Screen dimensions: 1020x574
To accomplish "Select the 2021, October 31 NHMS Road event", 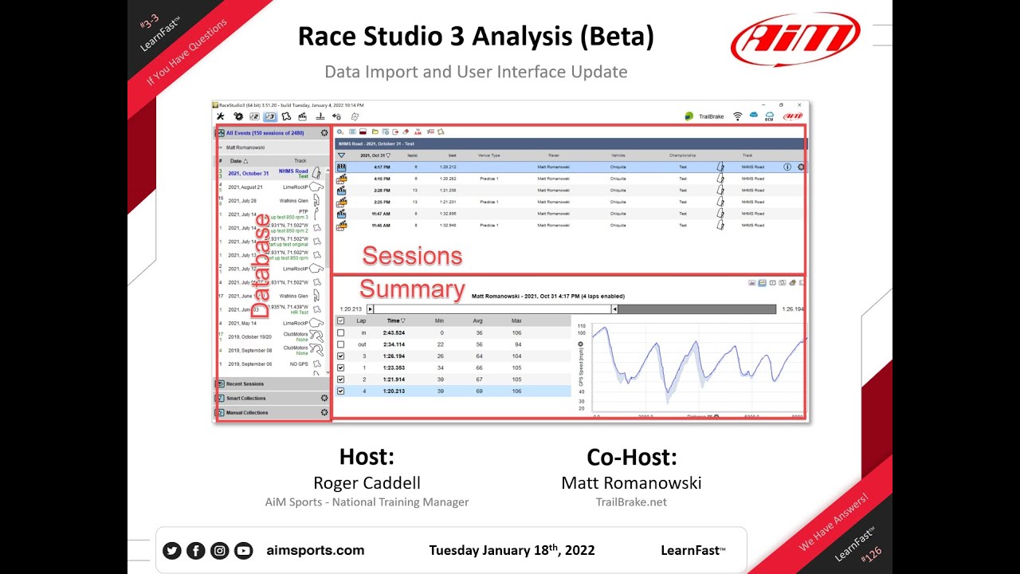I will coord(270,173).
